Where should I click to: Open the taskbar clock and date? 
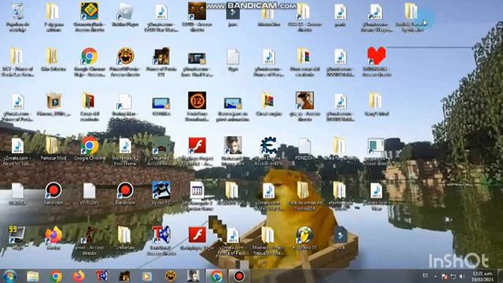click(482, 276)
